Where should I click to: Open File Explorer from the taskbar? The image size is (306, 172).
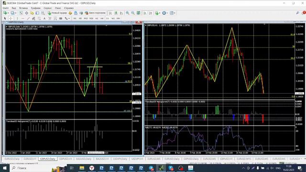(x=82, y=168)
